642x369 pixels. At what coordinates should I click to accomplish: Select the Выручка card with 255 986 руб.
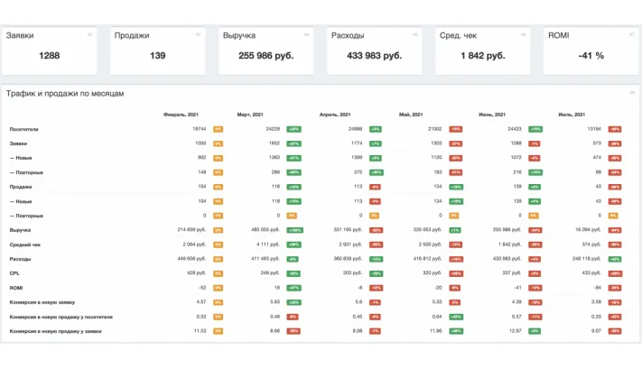click(266, 51)
